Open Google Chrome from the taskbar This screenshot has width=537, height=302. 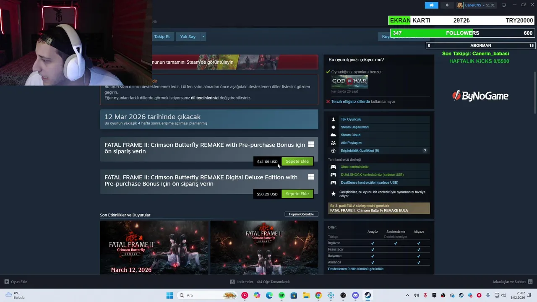(x=318, y=295)
